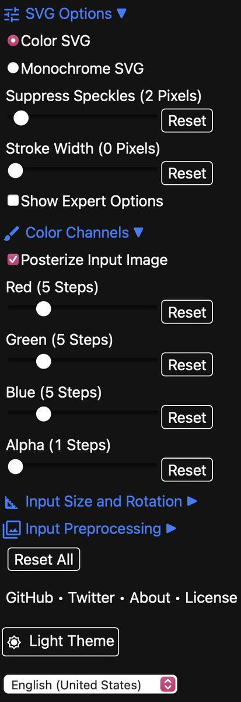Uncheck Posterize Input Image
The height and width of the screenshot is (702, 241).
[13, 260]
